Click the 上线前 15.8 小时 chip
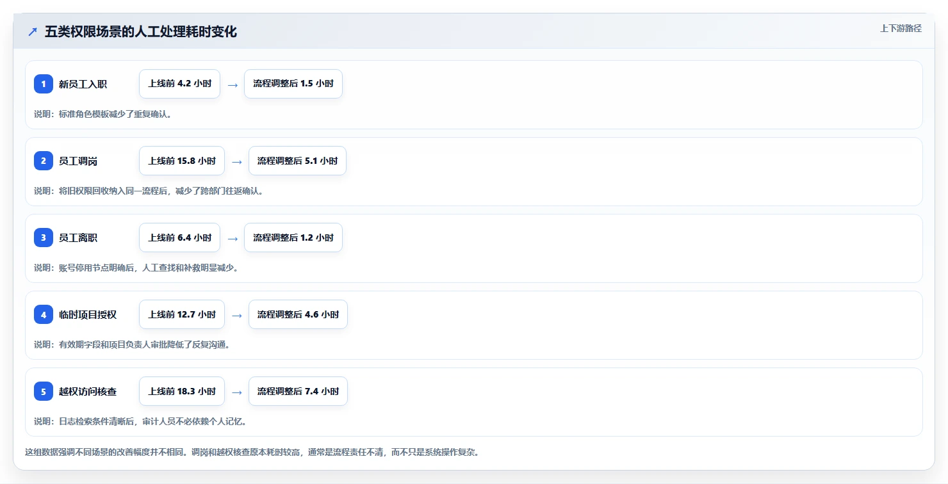 pos(182,161)
